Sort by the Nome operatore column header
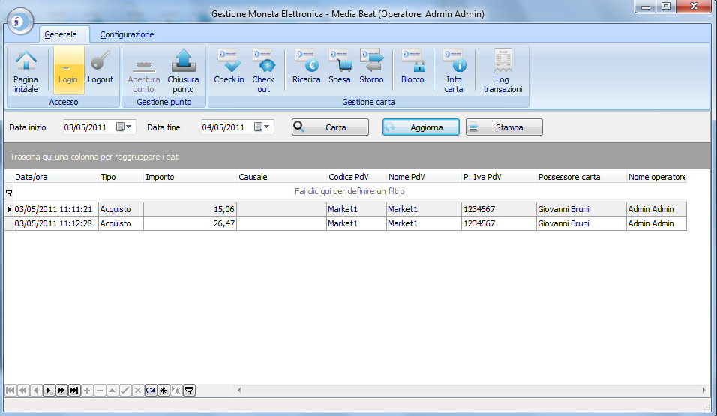The width and height of the screenshot is (717, 416). [656, 178]
